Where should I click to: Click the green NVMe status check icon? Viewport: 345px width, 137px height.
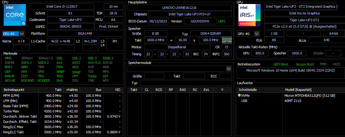(x=239, y=96)
